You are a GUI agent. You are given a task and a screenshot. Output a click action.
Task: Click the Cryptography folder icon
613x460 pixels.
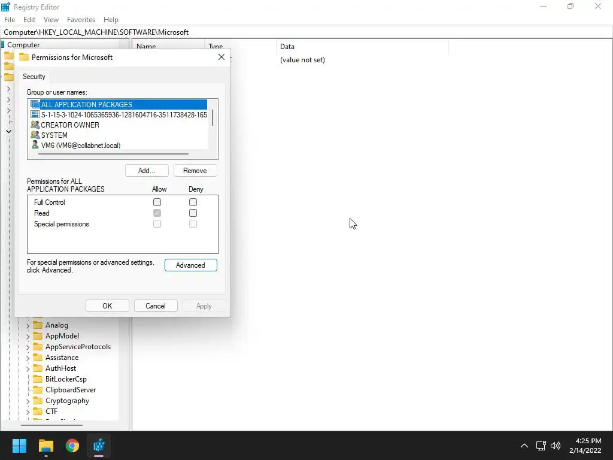(38, 401)
